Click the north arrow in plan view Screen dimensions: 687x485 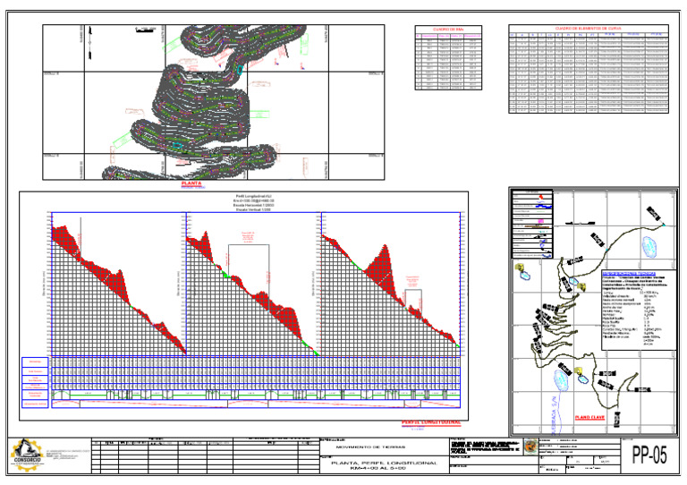click(x=90, y=42)
